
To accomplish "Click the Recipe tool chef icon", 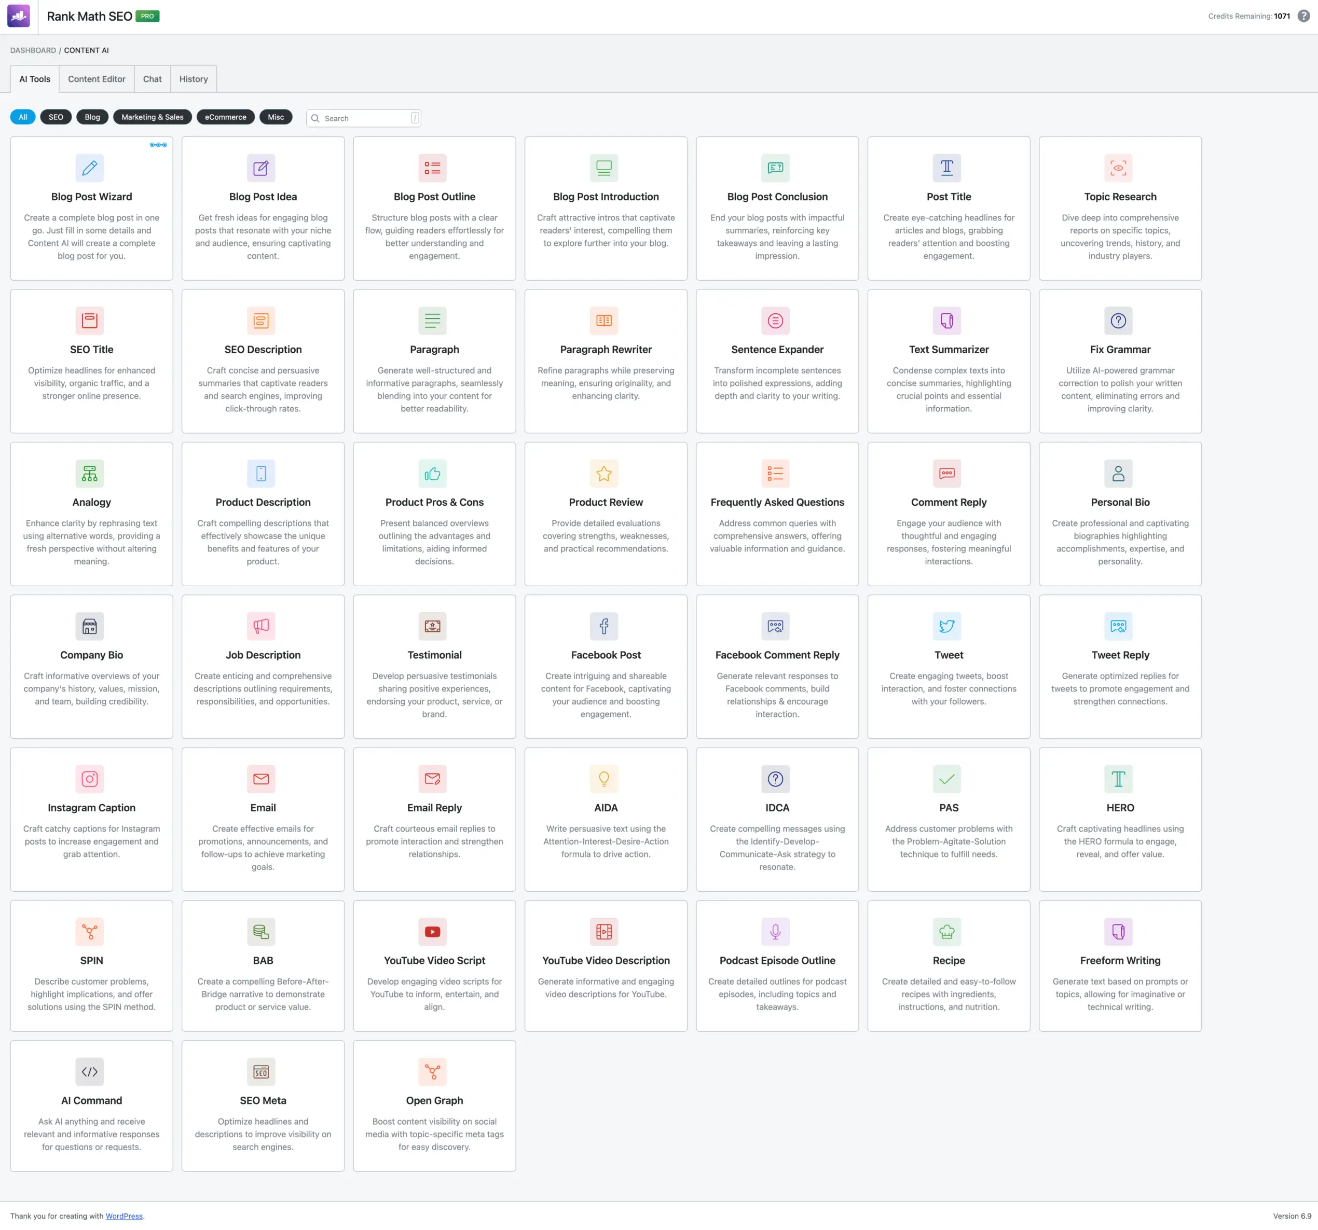I will pos(948,932).
